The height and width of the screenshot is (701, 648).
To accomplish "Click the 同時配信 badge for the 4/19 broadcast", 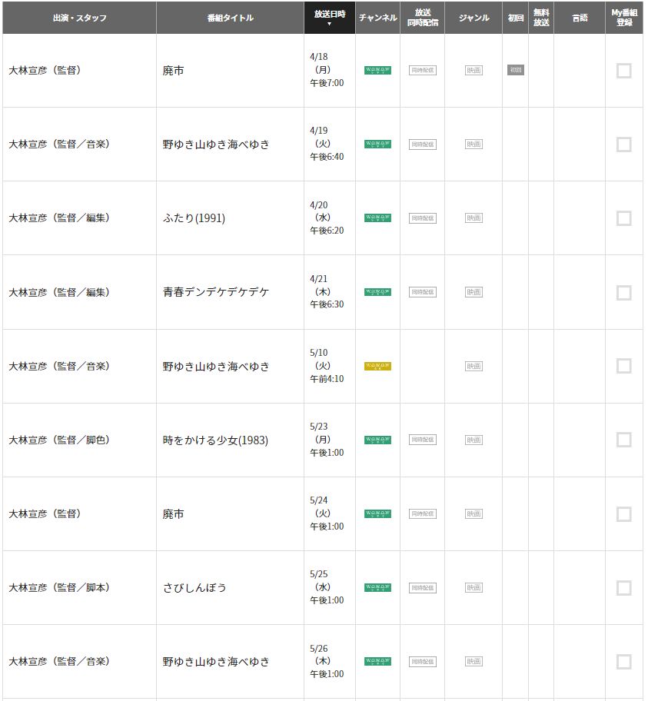I will coord(422,145).
